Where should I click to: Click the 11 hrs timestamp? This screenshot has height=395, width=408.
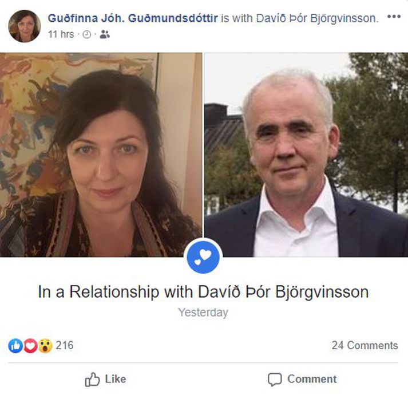[61, 34]
